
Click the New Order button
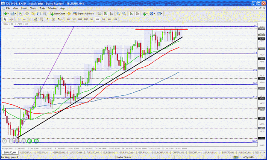pyautogui.click(x=58, y=14)
